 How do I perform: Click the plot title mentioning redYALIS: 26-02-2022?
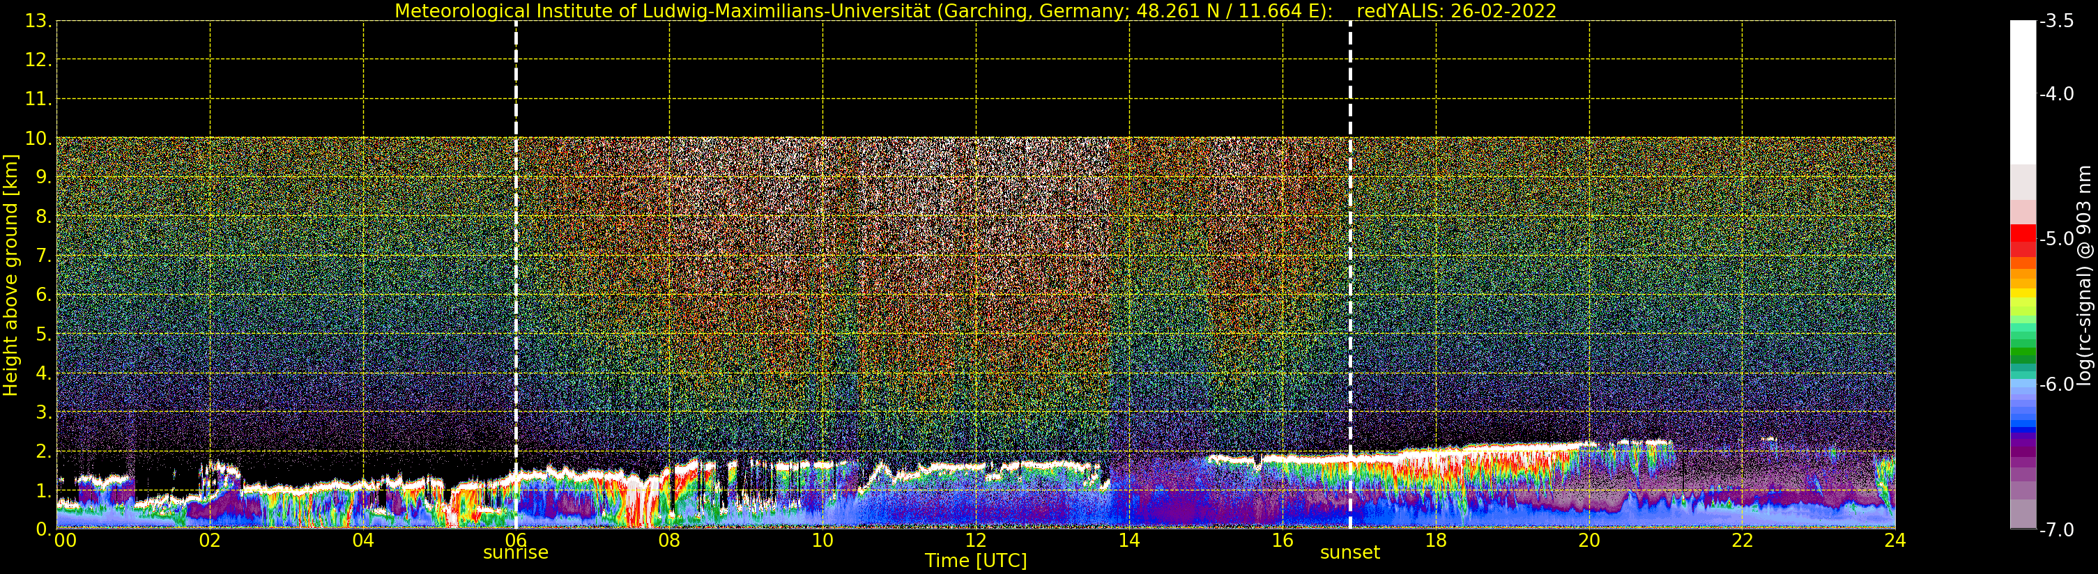coord(976,11)
